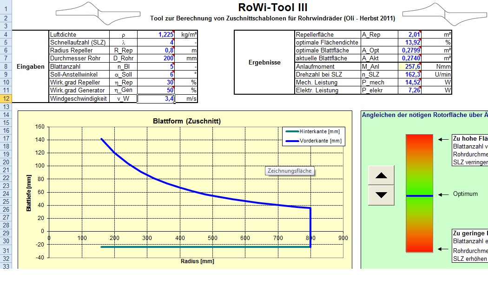Select row header 12
The image size is (488, 285).
tap(5, 98)
